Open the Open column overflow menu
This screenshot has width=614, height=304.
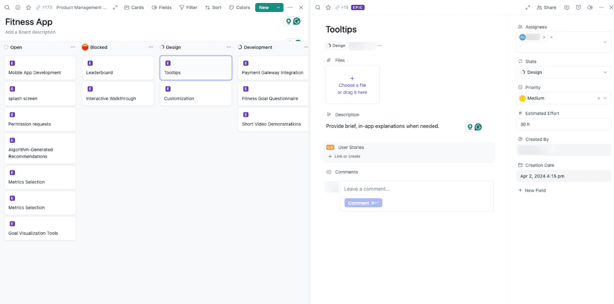[74, 47]
